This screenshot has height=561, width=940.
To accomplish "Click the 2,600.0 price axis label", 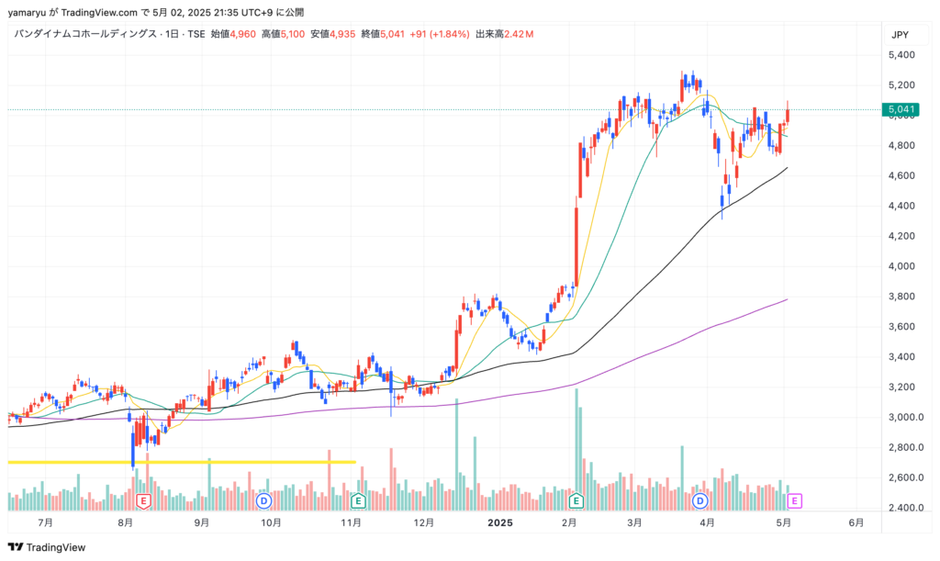I will 906,477.
